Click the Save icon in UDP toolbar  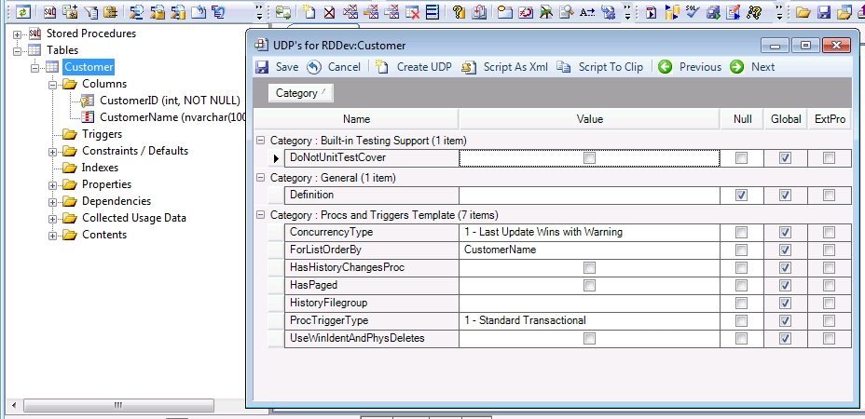tap(262, 67)
